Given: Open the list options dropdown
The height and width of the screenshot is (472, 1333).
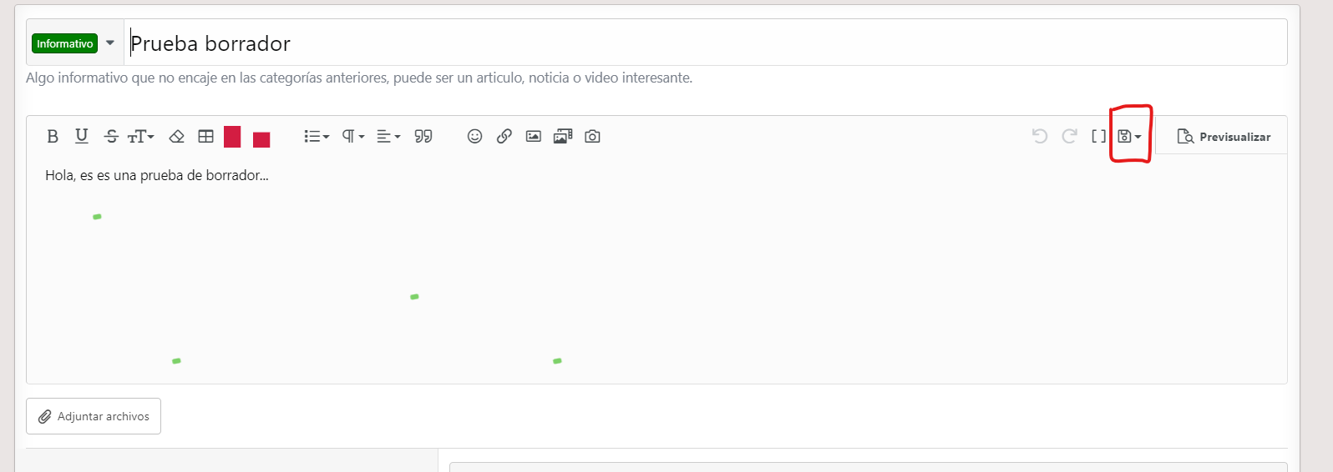Looking at the screenshot, I should click(316, 137).
